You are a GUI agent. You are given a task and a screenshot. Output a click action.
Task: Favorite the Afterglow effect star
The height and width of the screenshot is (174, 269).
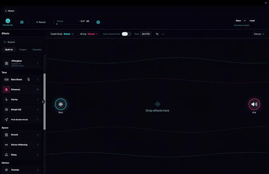[x=37, y=63]
